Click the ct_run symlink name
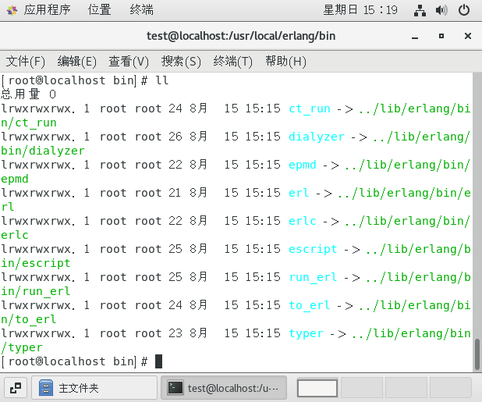 click(310, 109)
